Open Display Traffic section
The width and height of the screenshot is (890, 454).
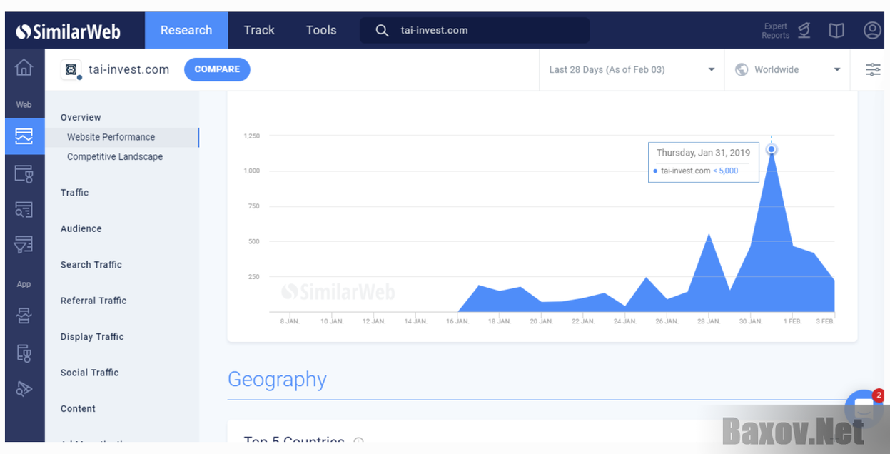pos(92,336)
